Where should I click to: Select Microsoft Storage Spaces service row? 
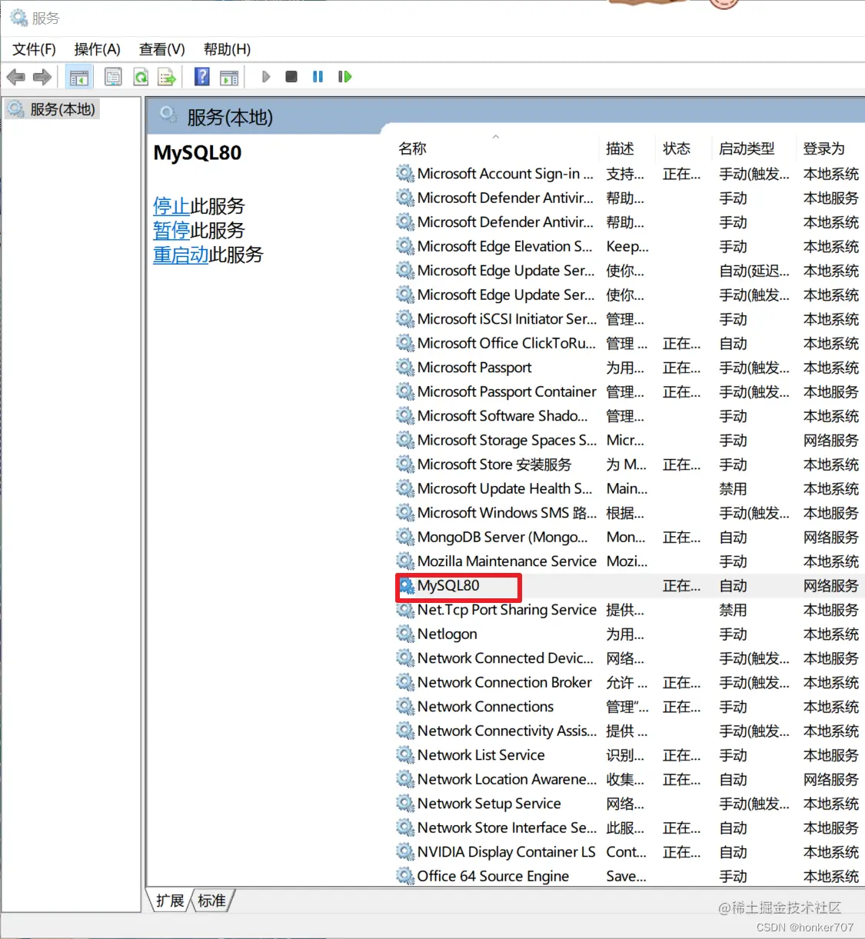(629, 440)
